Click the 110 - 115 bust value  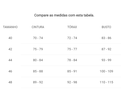[x=106, y=82]
